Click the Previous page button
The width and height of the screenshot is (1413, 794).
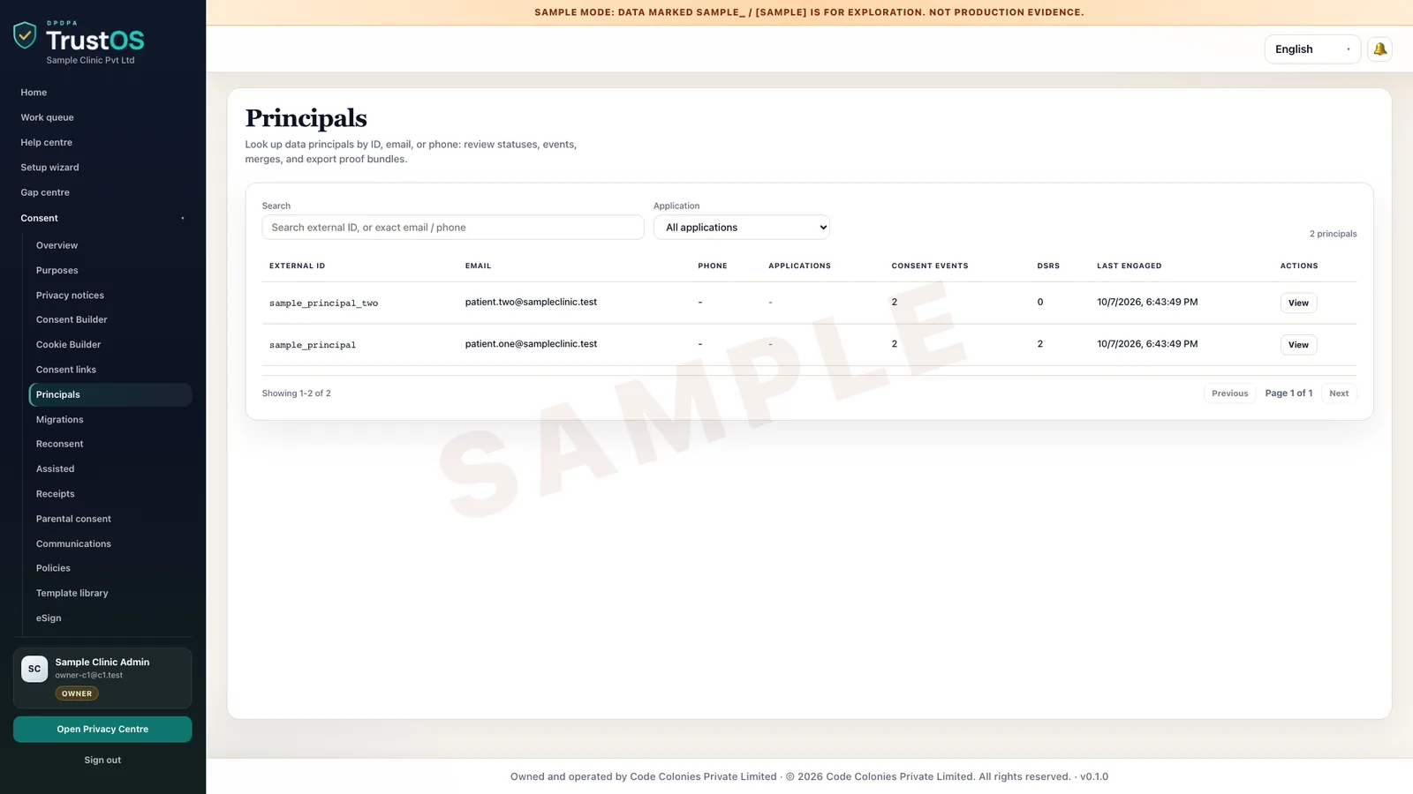tap(1229, 393)
